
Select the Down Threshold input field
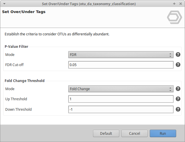pos(121,109)
